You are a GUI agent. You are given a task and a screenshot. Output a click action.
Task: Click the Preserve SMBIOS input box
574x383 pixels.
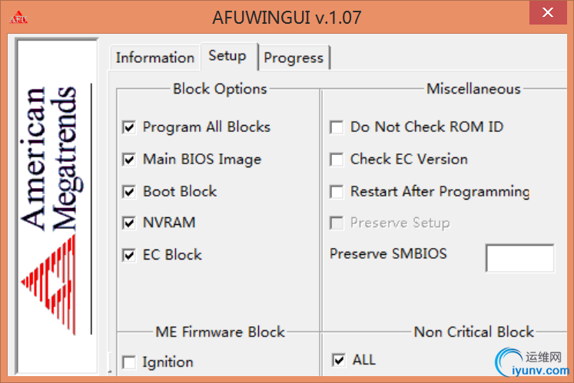pyautogui.click(x=519, y=258)
